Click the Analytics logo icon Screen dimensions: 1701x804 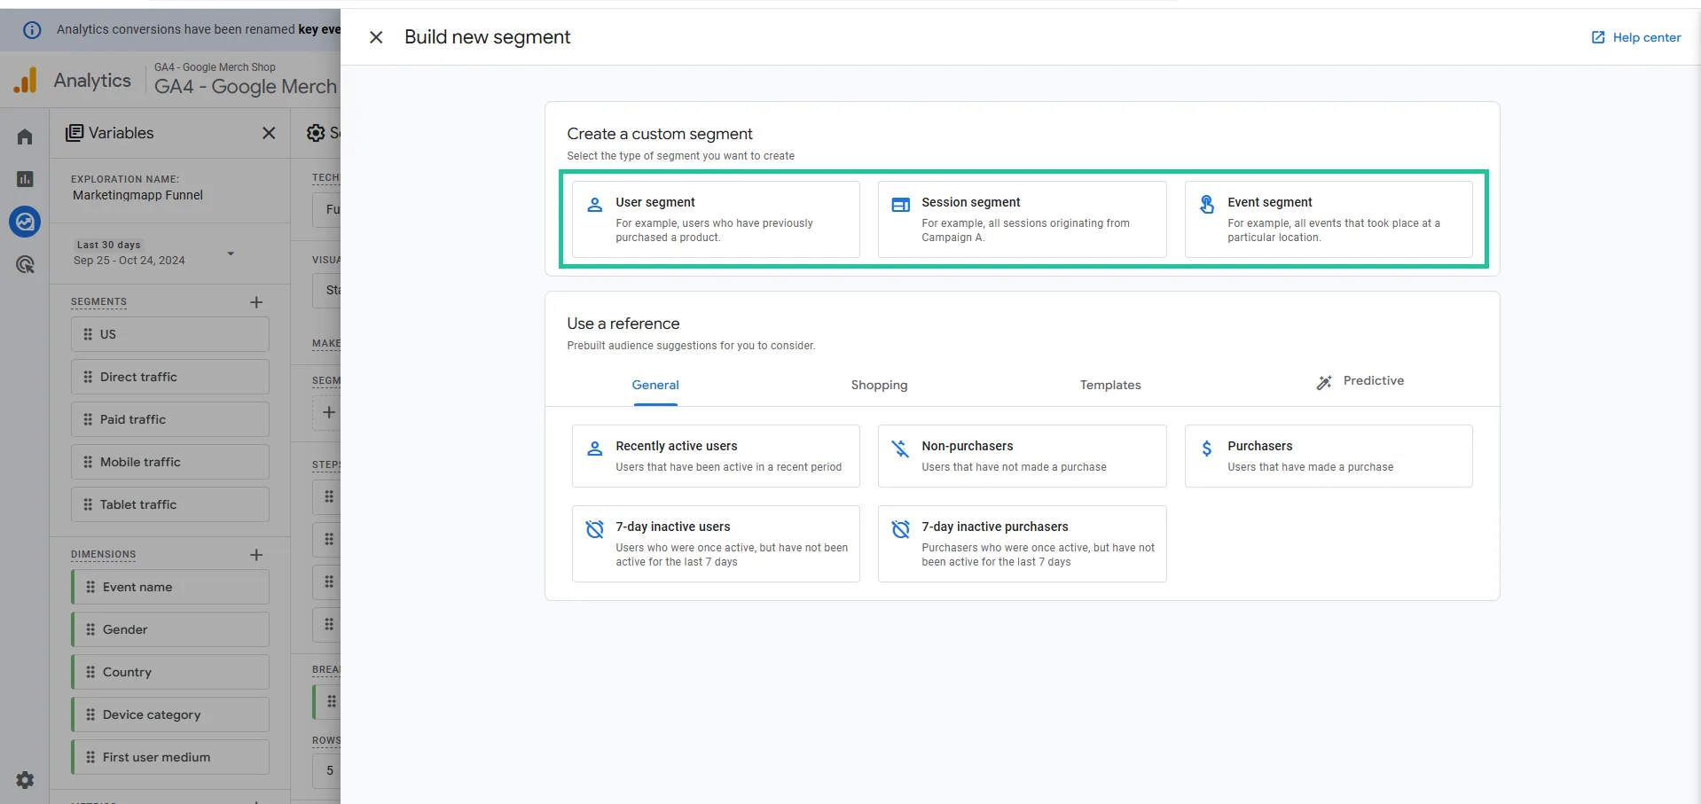26,80
